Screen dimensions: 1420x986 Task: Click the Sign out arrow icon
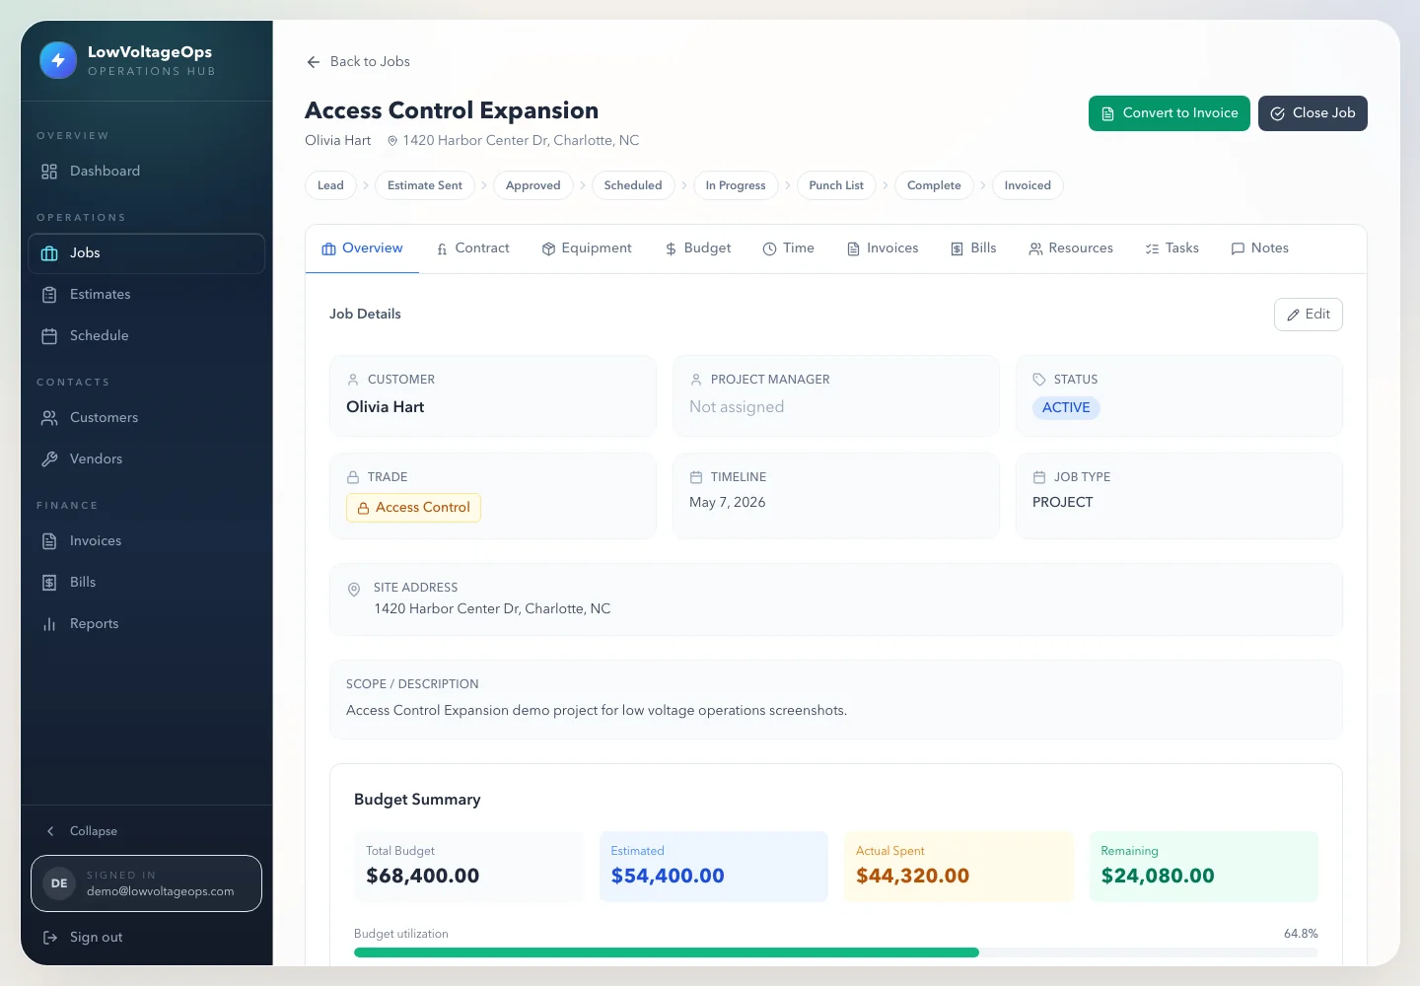(50, 938)
